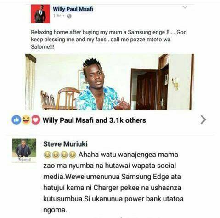This screenshot has height=218, width=220.
Task: Click the Haha laughing reaction icon
Action: 26,120
